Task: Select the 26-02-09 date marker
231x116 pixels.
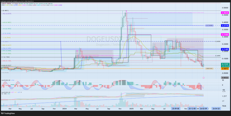Action: tap(203, 109)
